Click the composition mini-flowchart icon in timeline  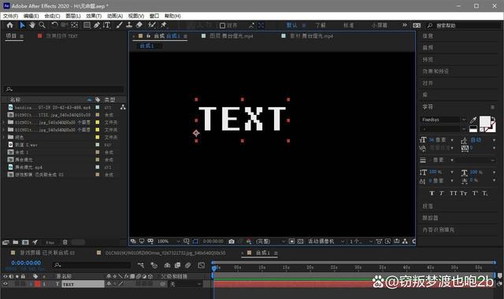[x=141, y=265]
